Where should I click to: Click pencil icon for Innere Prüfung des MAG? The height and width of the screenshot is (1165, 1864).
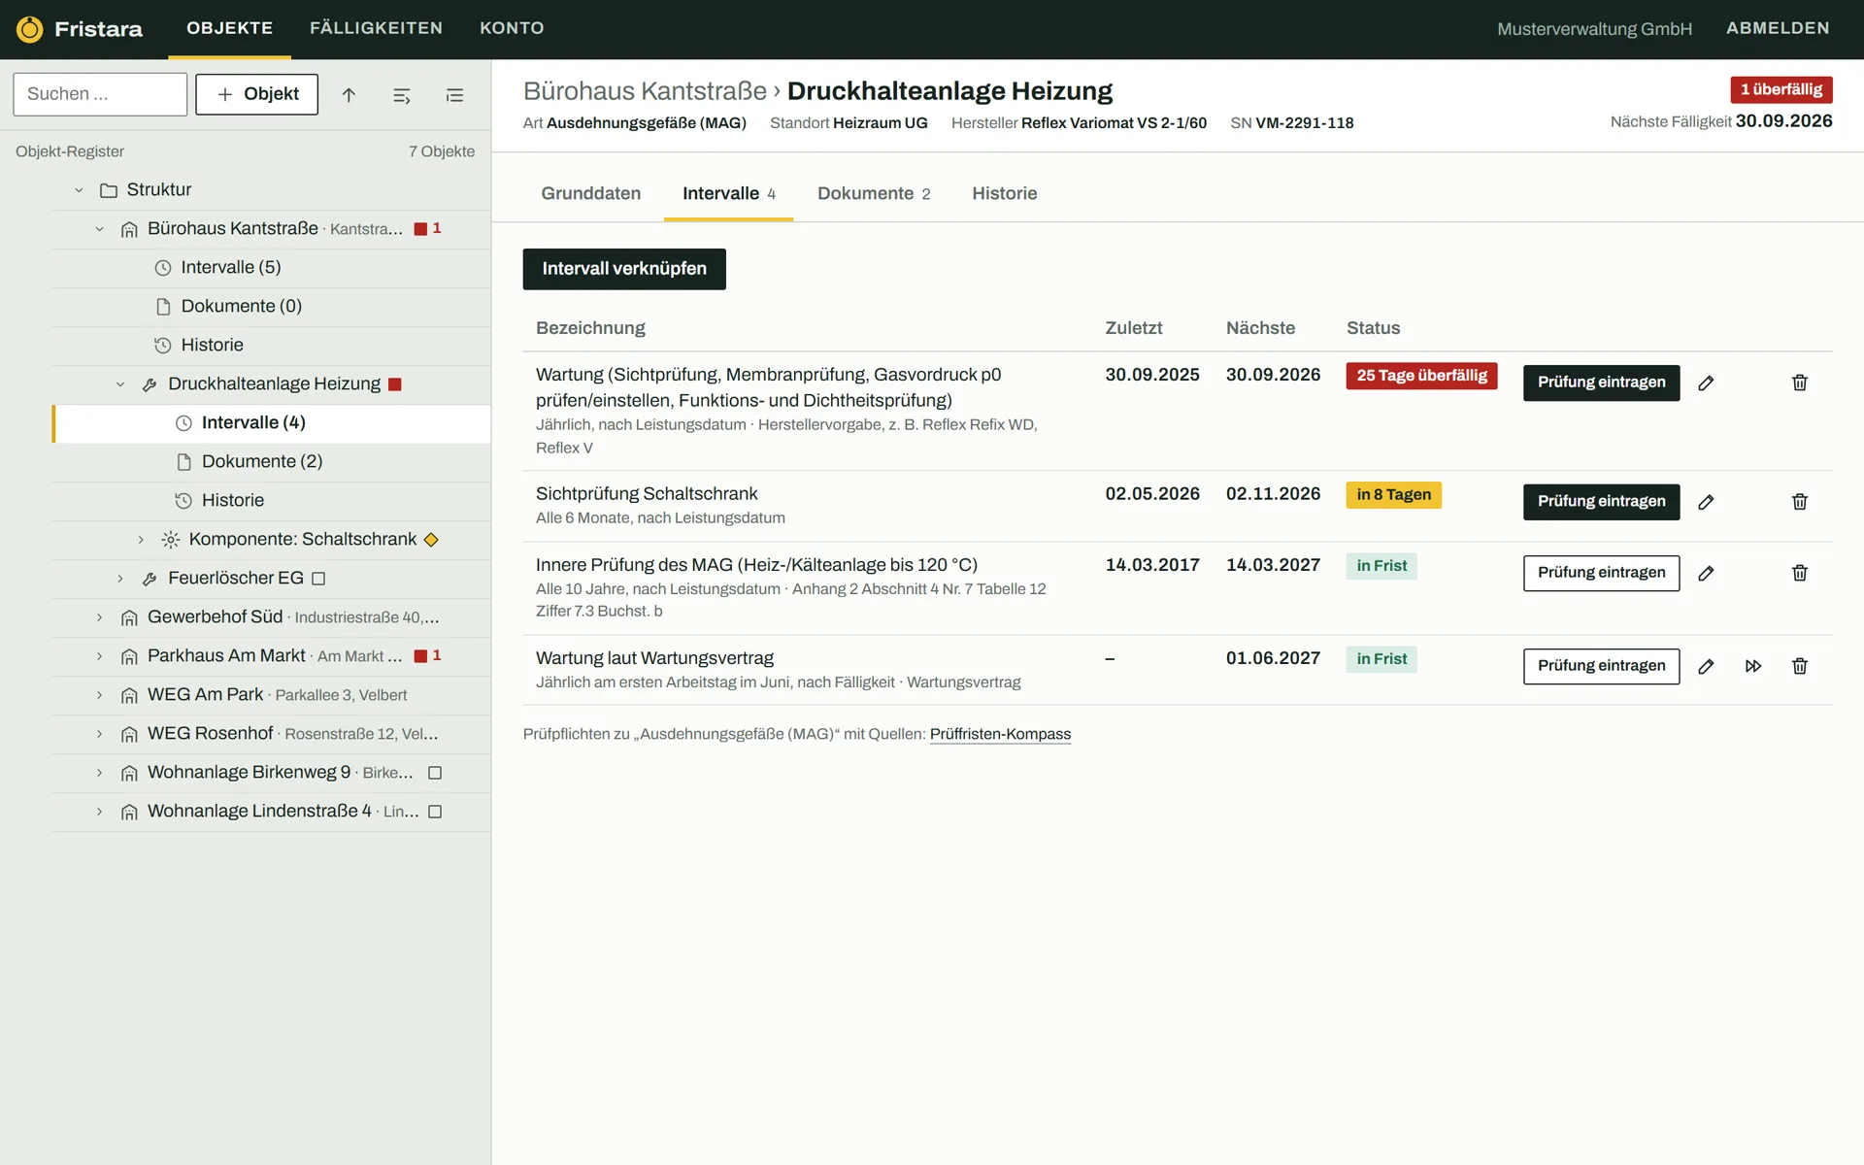click(1706, 573)
